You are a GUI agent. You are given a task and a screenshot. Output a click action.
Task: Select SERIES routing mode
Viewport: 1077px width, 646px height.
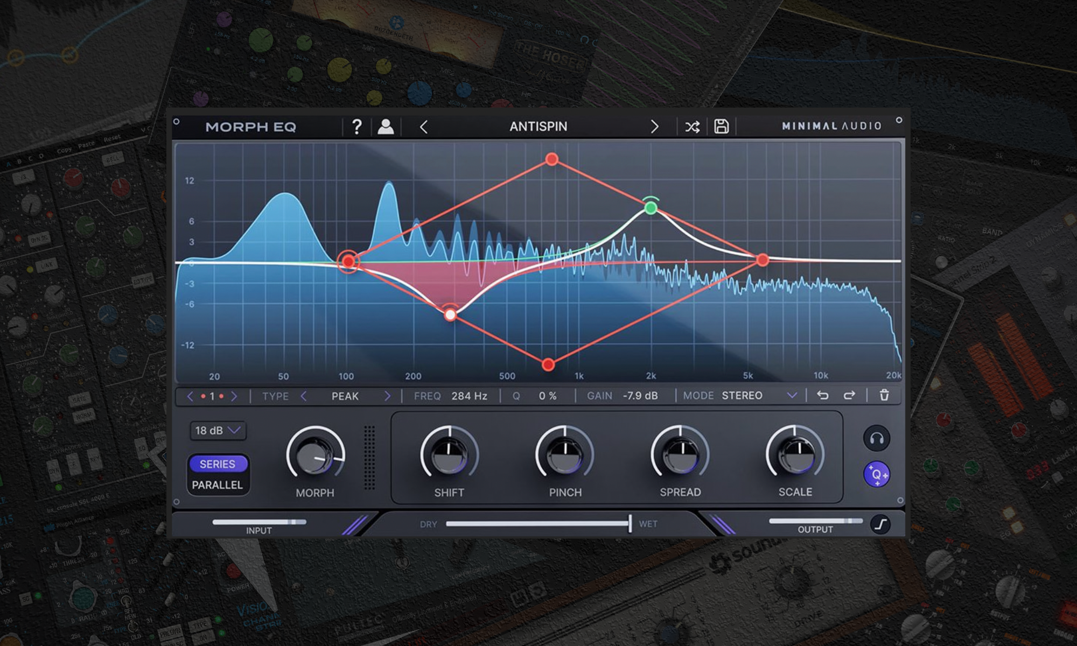point(218,464)
